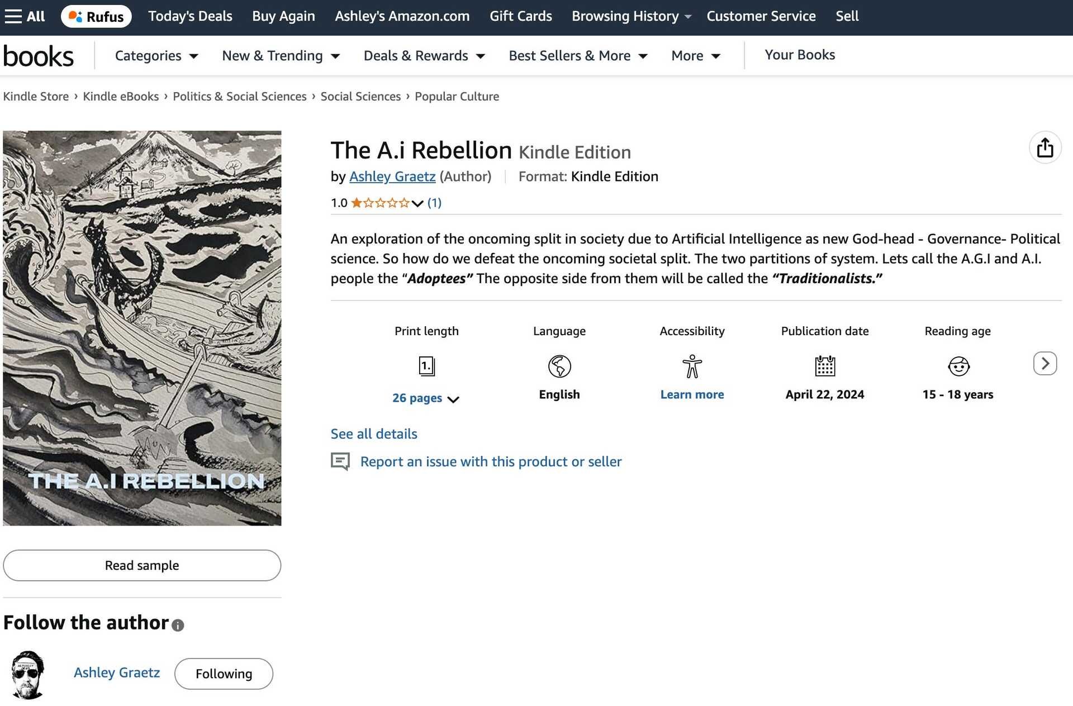Click the calendar icon under Publication date

point(824,366)
